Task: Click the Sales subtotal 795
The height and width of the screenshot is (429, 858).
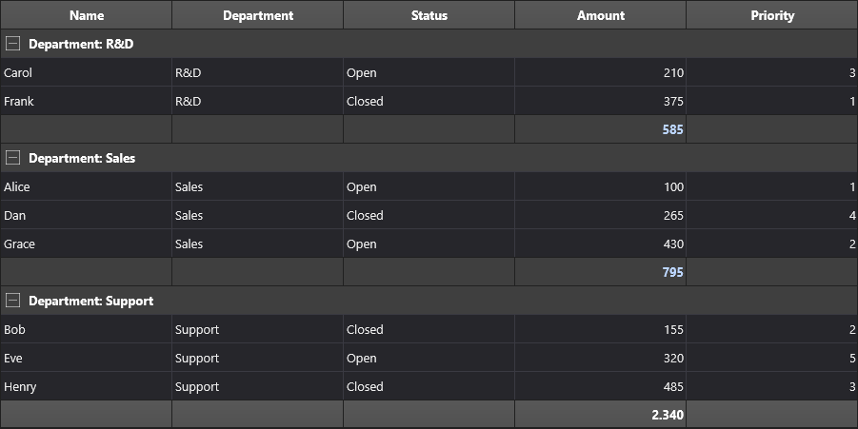Action: (x=600, y=272)
